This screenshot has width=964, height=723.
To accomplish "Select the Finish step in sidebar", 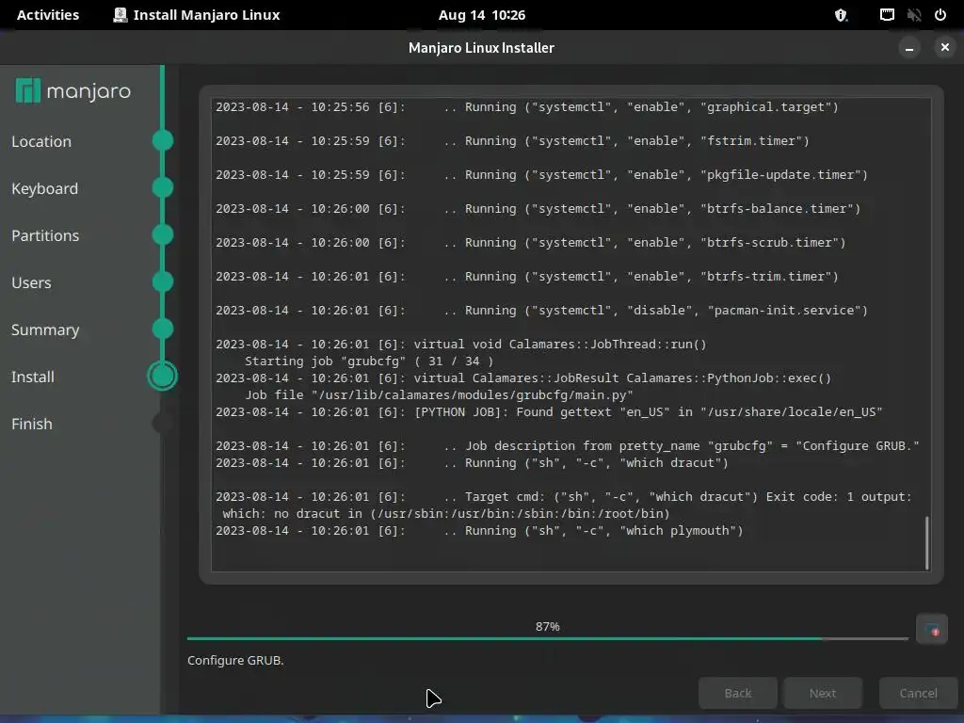I will point(32,425).
